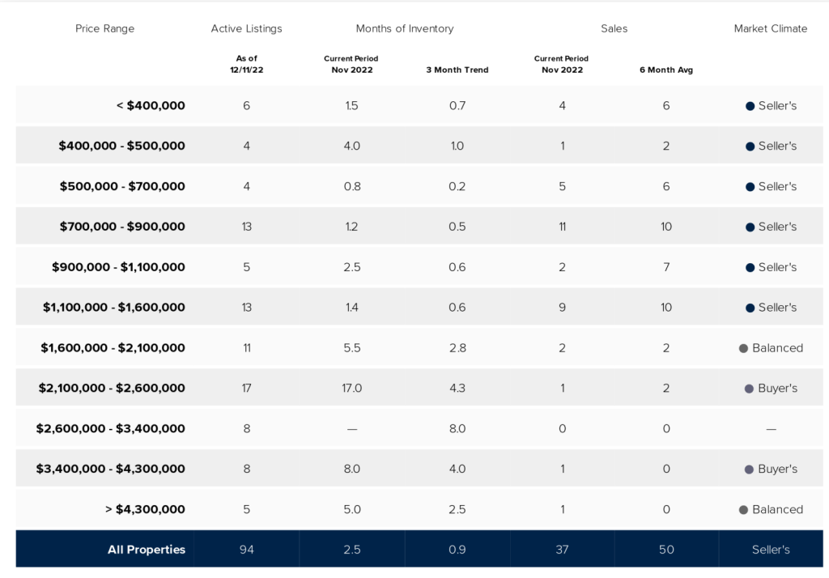
Task: Click the Seller's label in All Properties row
Action: [x=770, y=550]
